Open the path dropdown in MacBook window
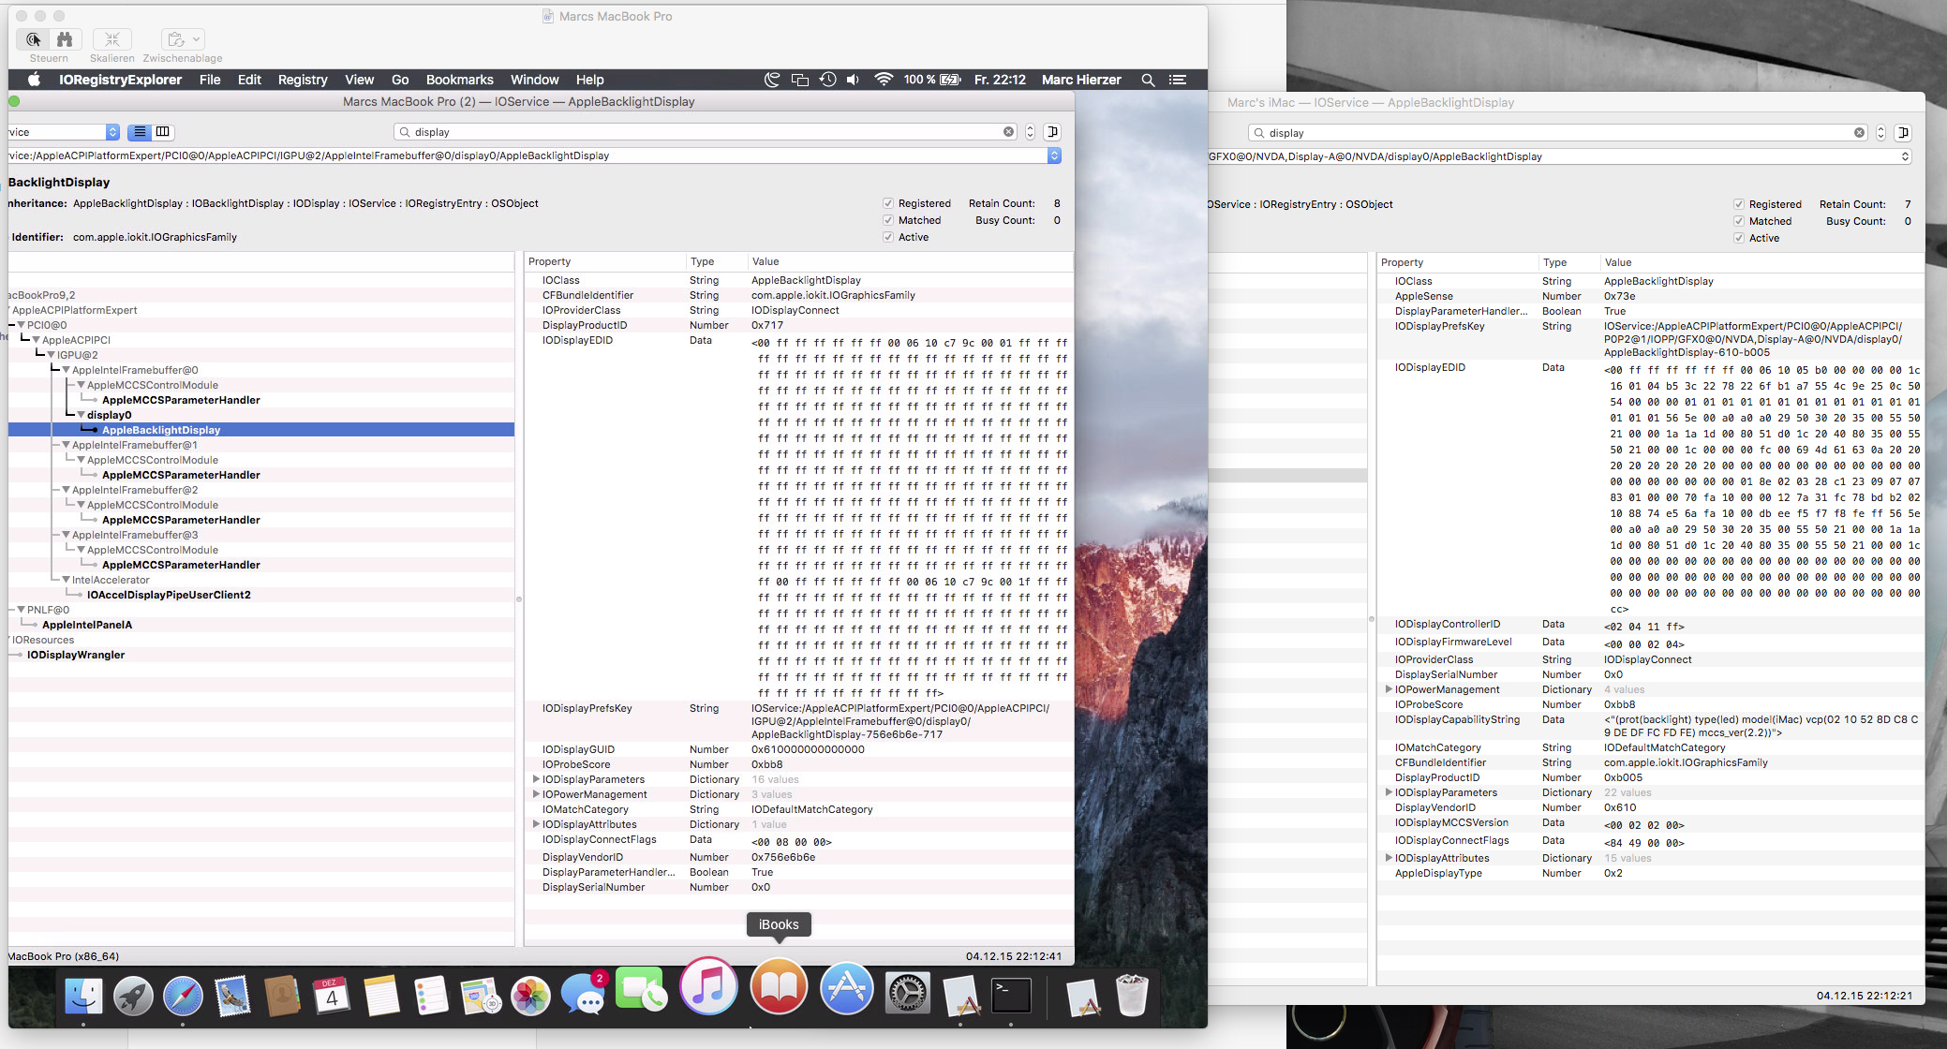Image resolution: width=1947 pixels, height=1049 pixels. coord(1054,155)
